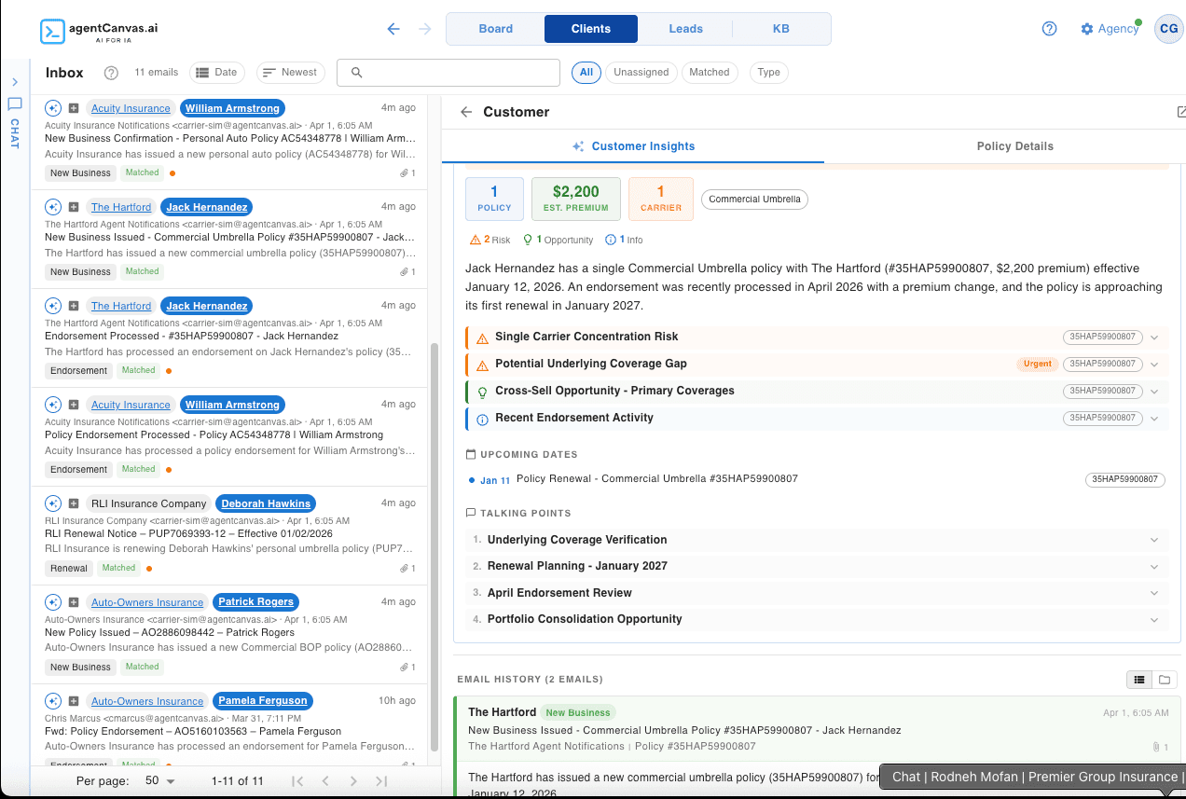1186x799 pixels.
Task: Open the Jan 11 Policy Renewal upcoming date
Action: [816, 480]
